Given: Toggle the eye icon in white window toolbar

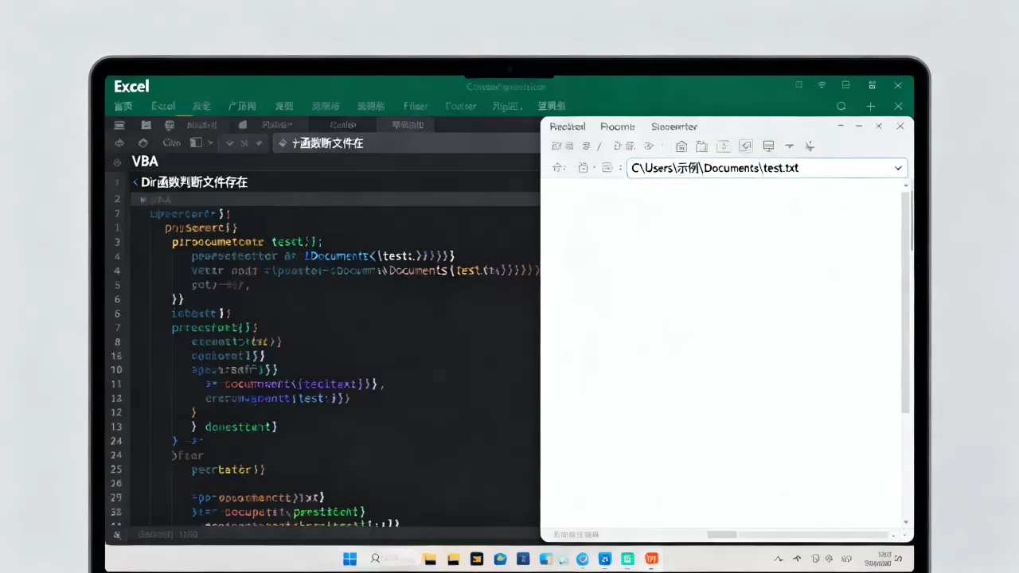Looking at the screenshot, I should pyautogui.click(x=650, y=146).
